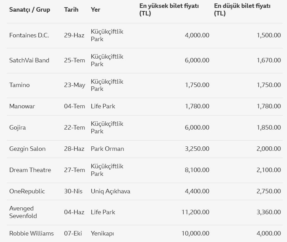Image resolution: width=287 pixels, height=242 pixels.
Task: Select the Dream Theatre artist cell
Action: point(30,170)
